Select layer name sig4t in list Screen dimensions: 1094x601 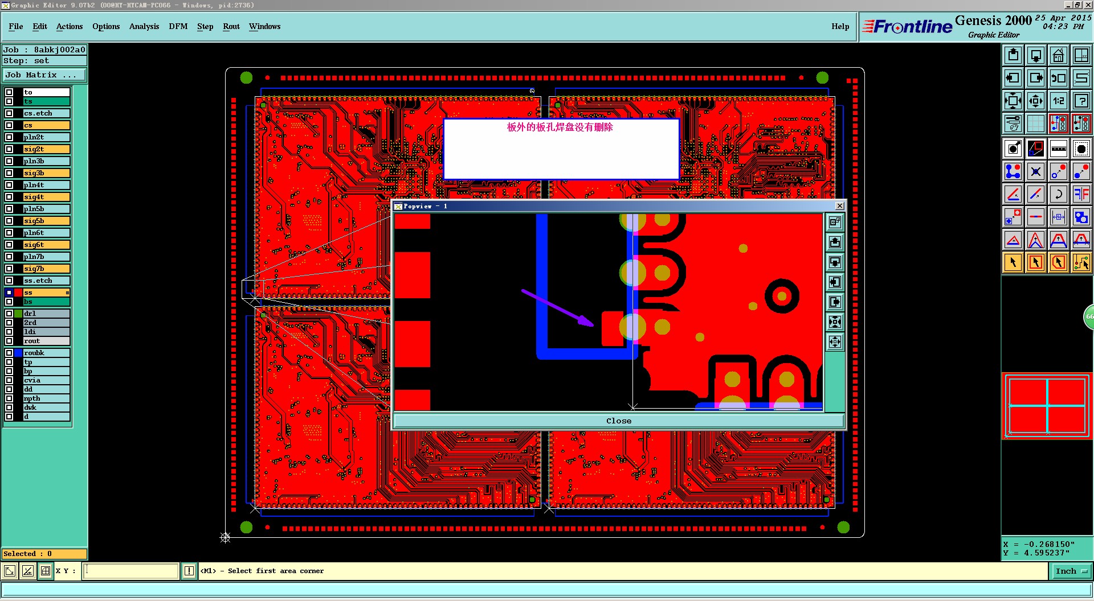(46, 197)
